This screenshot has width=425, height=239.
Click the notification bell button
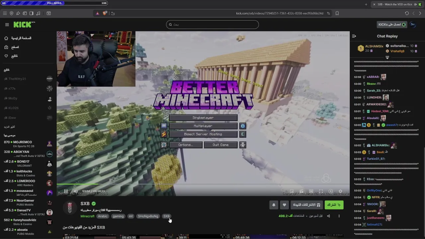pyautogui.click(x=274, y=205)
